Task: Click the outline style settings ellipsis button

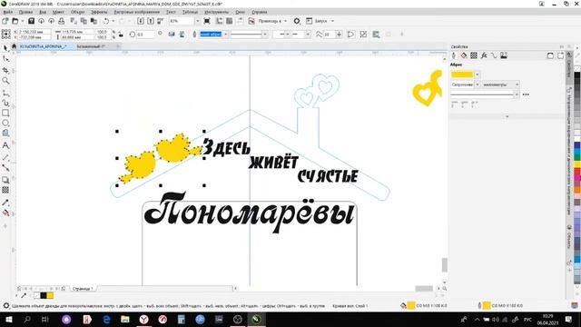Action: coord(526,94)
